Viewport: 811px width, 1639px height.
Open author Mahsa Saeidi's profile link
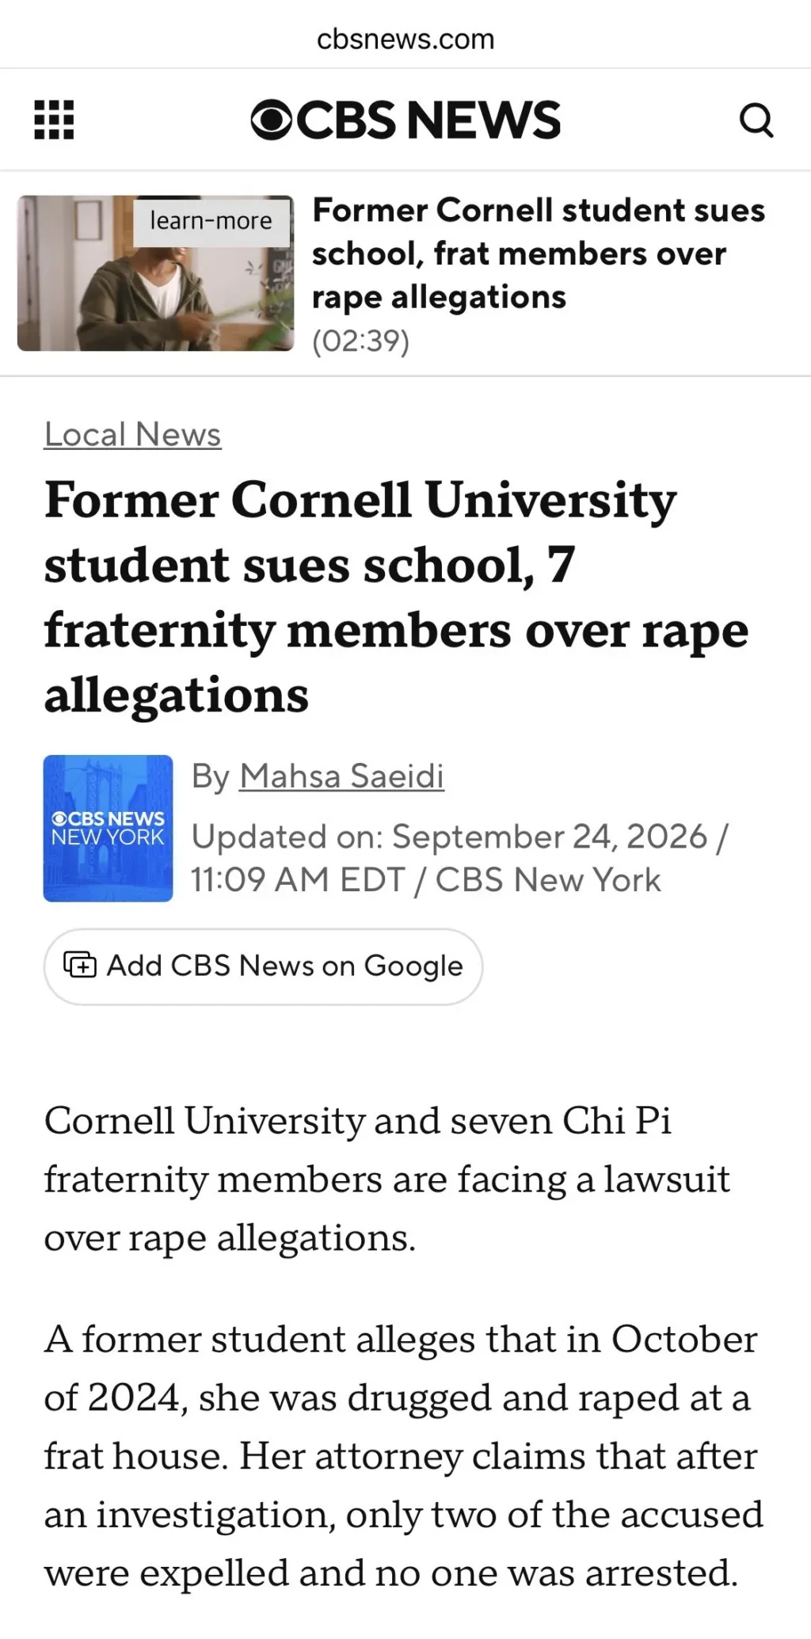[341, 776]
